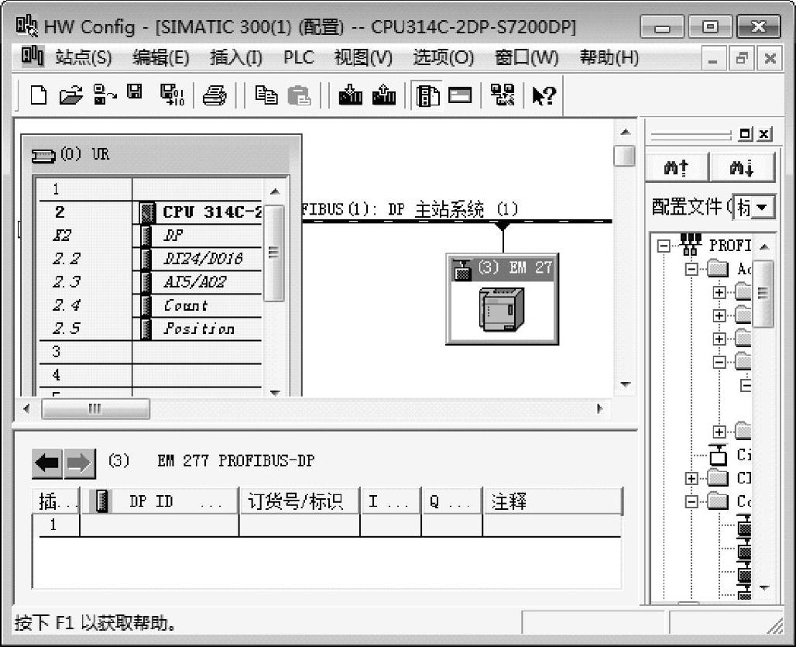
Task: Click the DP ID column header
Action: tap(160, 501)
